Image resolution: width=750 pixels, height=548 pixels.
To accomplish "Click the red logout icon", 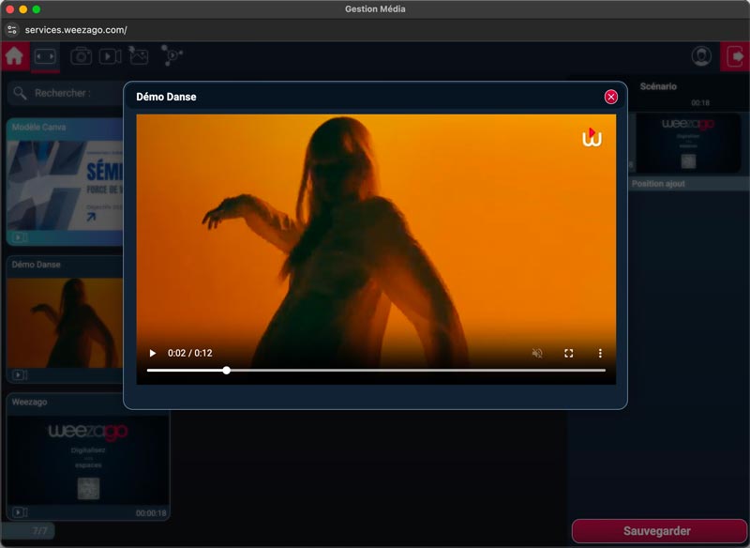I will (x=735, y=56).
